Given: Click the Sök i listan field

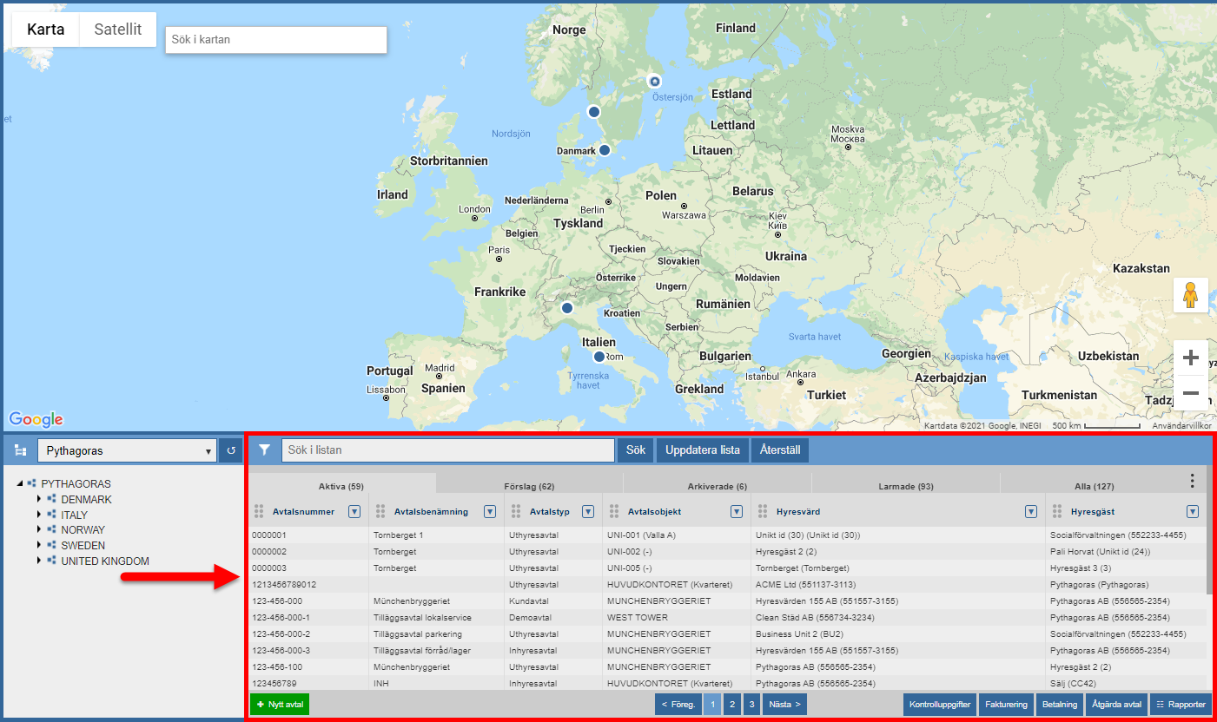Looking at the screenshot, I should click(x=447, y=450).
